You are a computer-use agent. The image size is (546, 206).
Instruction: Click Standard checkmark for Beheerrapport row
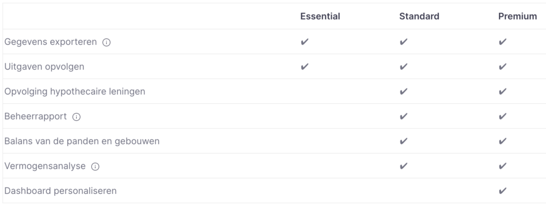tap(404, 116)
